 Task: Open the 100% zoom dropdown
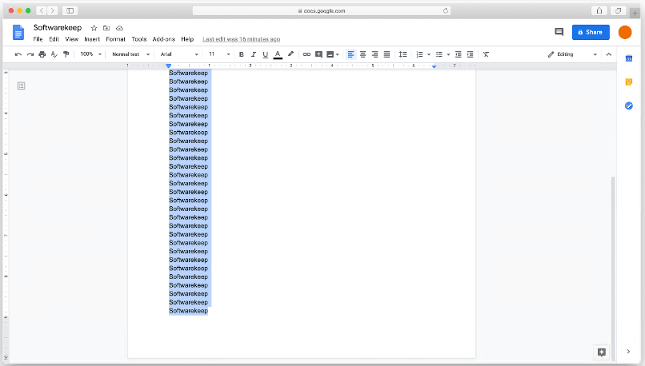click(90, 54)
